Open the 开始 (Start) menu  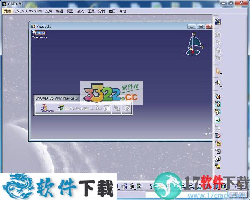pyautogui.click(x=7, y=11)
